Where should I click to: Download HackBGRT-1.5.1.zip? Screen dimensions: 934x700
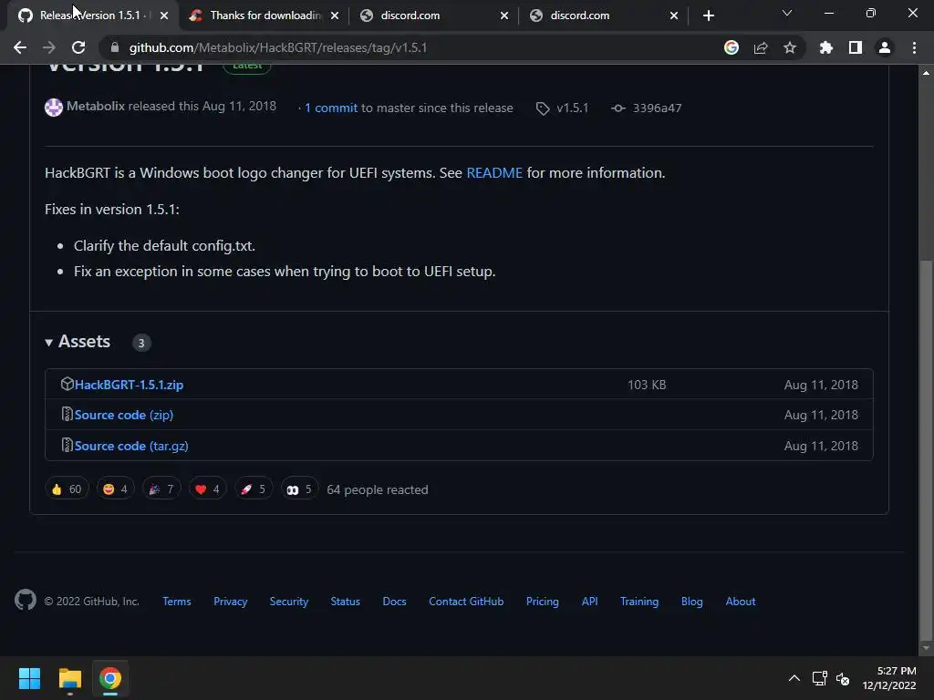(x=129, y=385)
